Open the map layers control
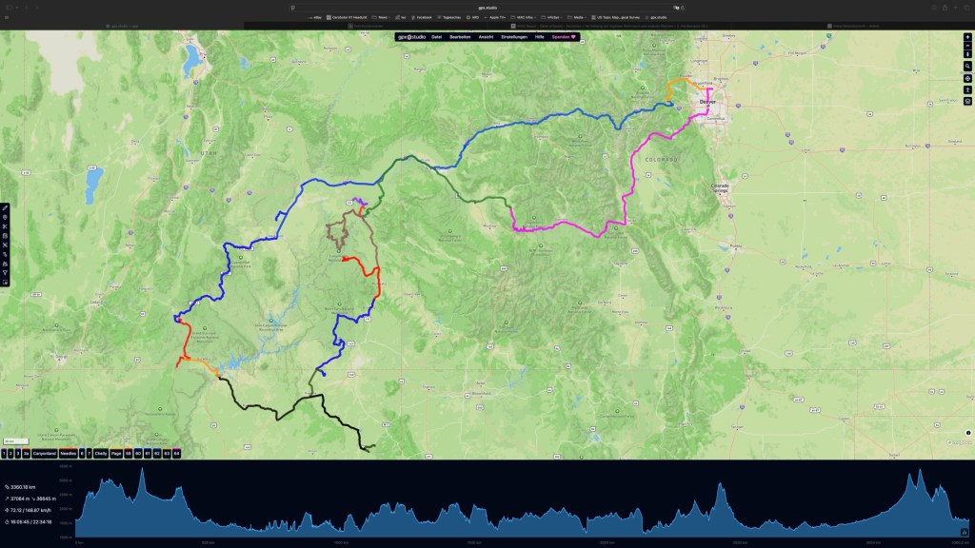975x548 pixels. point(967,101)
